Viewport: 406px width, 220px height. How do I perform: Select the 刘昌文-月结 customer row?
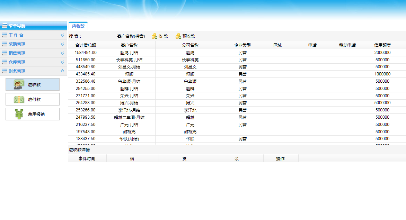pyautogui.click(x=237, y=67)
